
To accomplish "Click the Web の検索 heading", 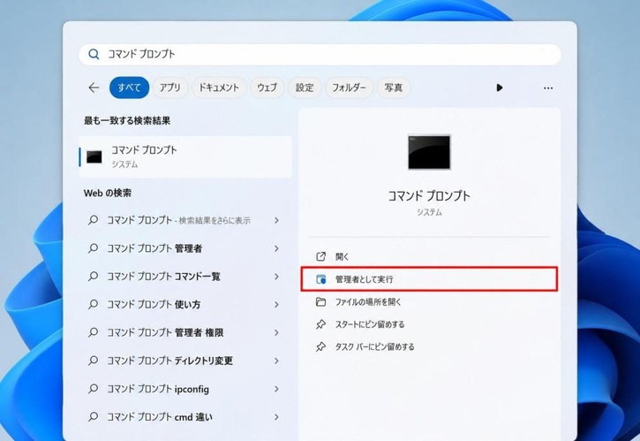I will 108,193.
